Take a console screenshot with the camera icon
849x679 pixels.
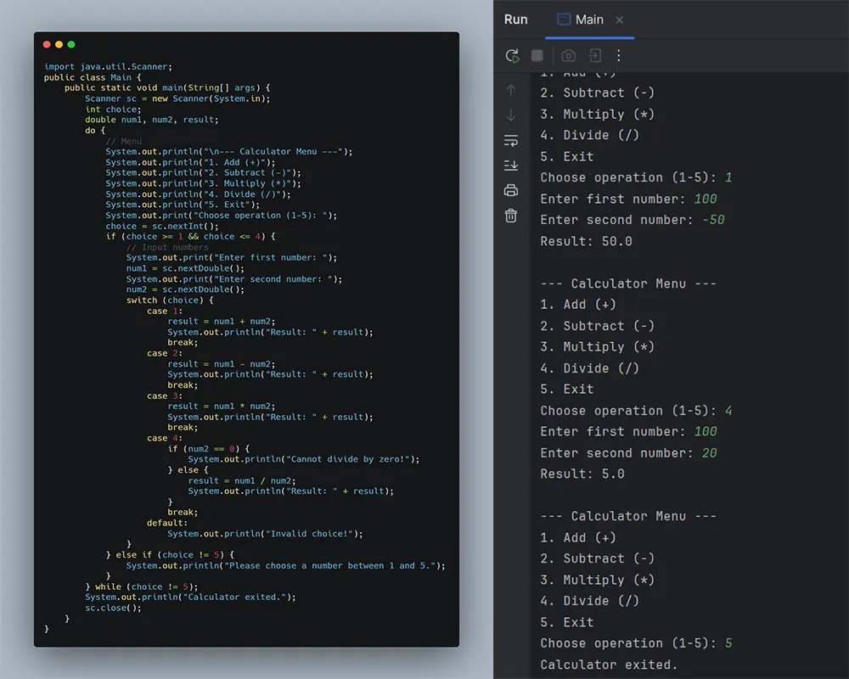pos(570,55)
